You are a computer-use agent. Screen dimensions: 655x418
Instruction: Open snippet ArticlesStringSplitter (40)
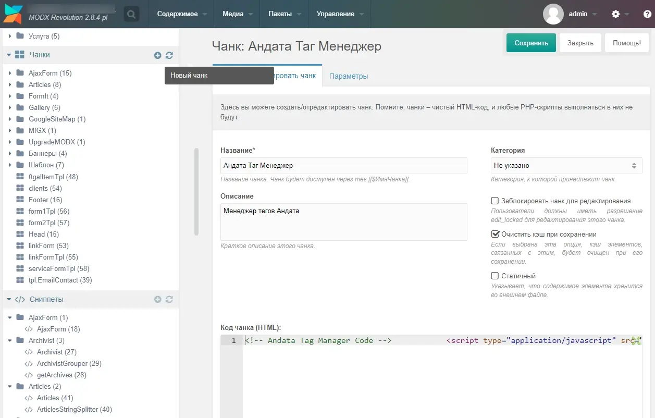[x=75, y=409]
